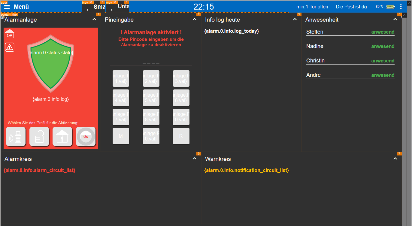Collapse the Anwesenheit panel
This screenshot has height=226, width=412.
395,20
